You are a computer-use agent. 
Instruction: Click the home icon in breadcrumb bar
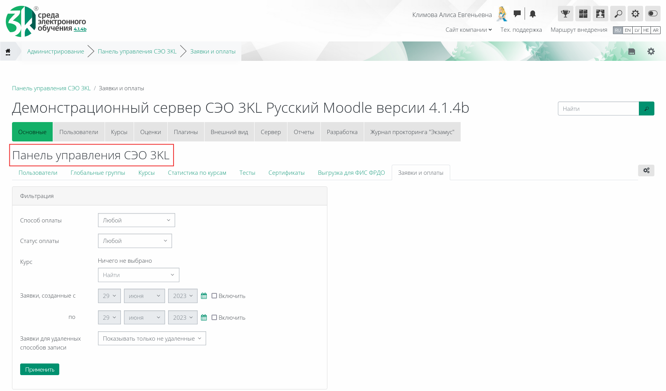click(x=8, y=52)
